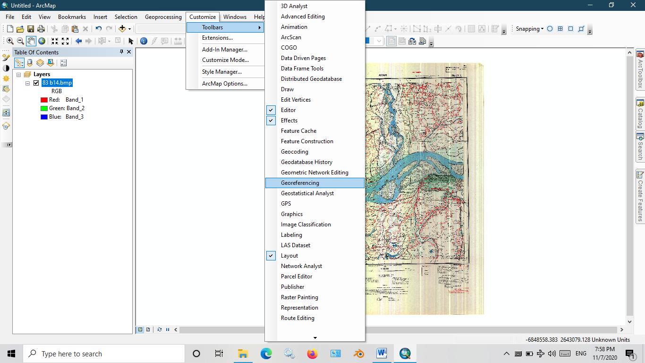Collapse the 83 b14.bmp layer entry

pyautogui.click(x=27, y=82)
